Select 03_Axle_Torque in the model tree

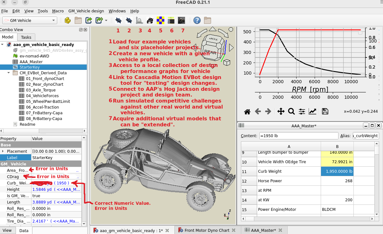pyautogui.click(x=41, y=90)
